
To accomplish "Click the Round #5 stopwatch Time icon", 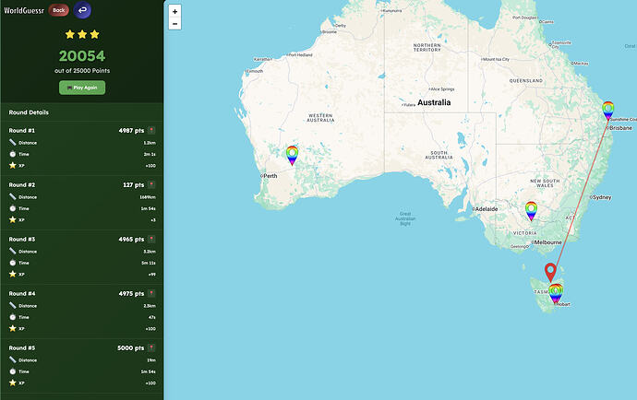I will [13, 371].
